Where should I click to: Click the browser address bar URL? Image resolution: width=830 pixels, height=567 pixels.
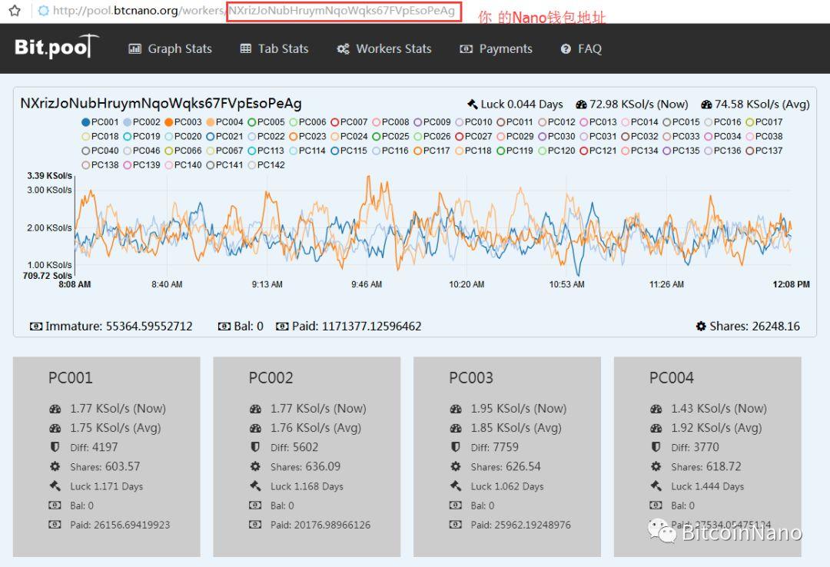(x=254, y=11)
